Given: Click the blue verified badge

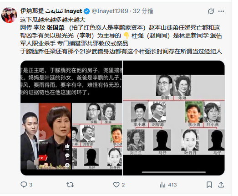Looking at the screenshot, I should 87,11.
